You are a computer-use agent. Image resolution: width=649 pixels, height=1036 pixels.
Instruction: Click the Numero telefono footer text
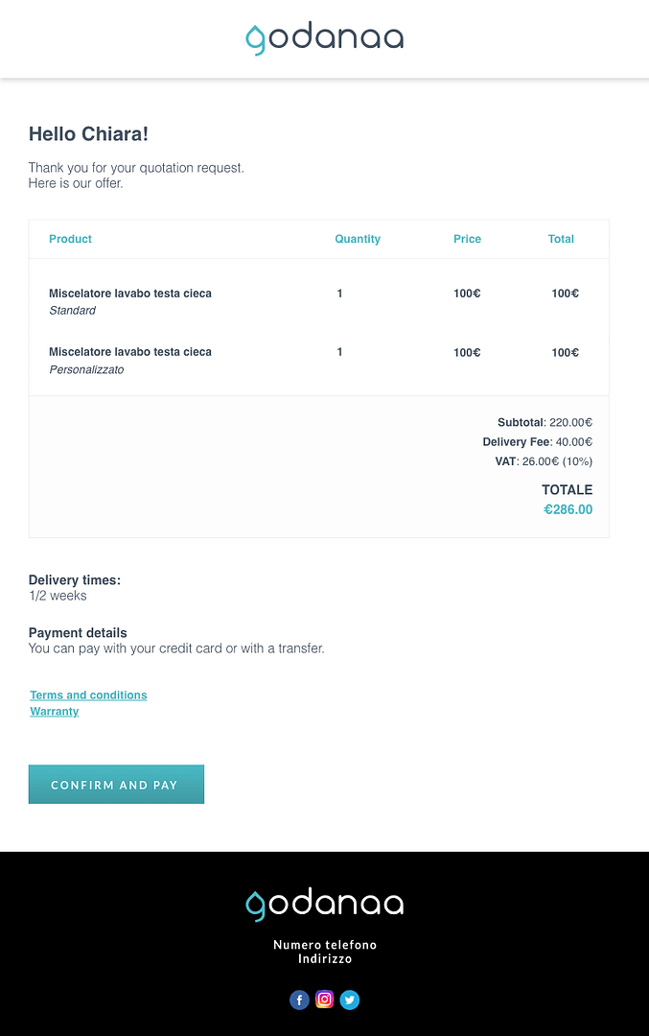coord(325,945)
